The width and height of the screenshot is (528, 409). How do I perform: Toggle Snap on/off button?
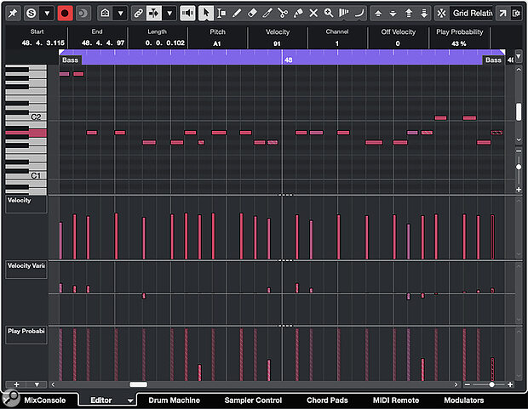coord(441,14)
